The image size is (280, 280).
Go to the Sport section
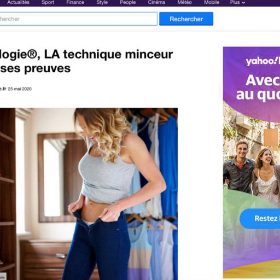[x=48, y=2]
